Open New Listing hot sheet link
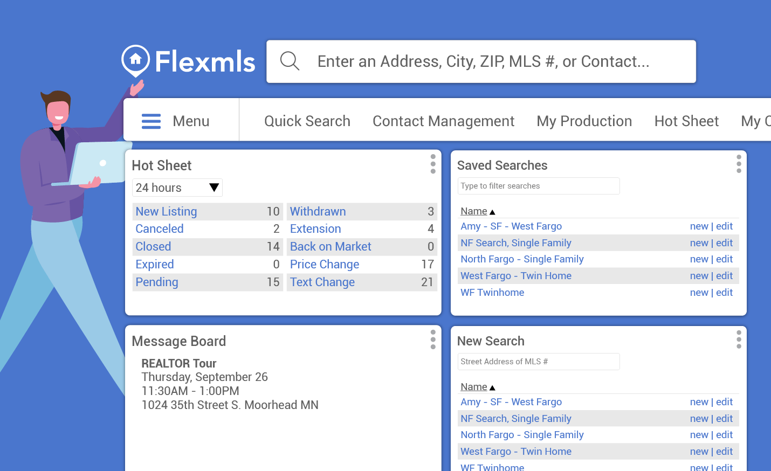Screen dimensions: 771x471 click(166, 211)
